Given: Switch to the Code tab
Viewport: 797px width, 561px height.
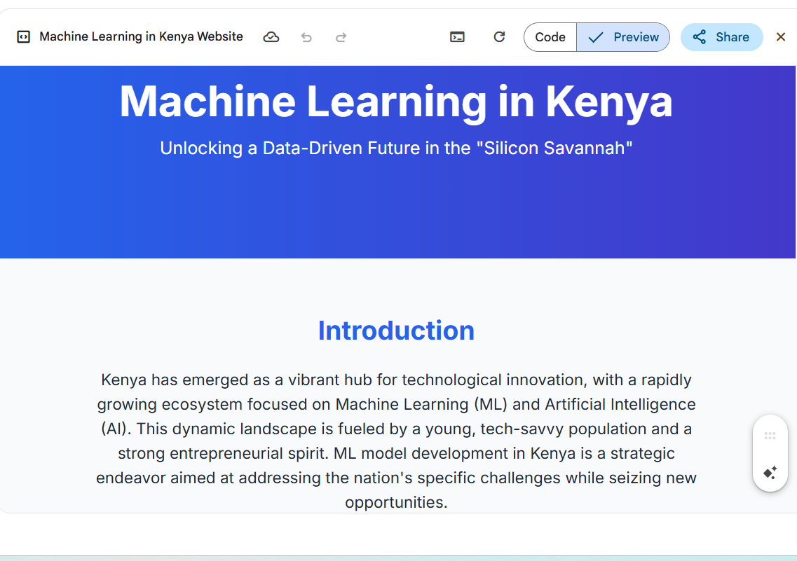Looking at the screenshot, I should click(550, 37).
